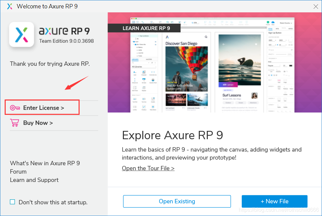The width and height of the screenshot is (322, 216).
Task: Click the large Axure RP 9 logo
Action: 22,34
